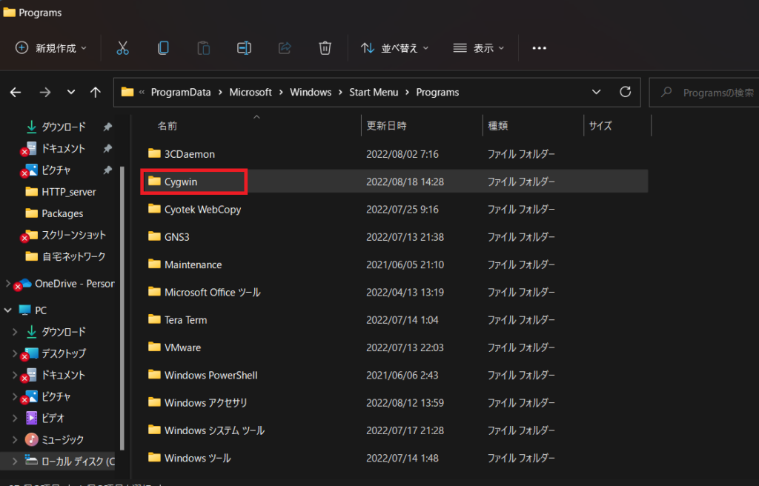Refresh the Programs folder view

tap(626, 92)
